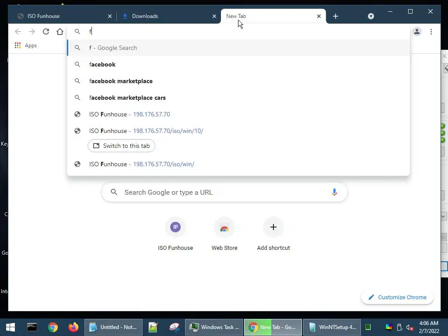Click the green square system tray icon
Viewport: 448px width, 336px height.
(368, 327)
